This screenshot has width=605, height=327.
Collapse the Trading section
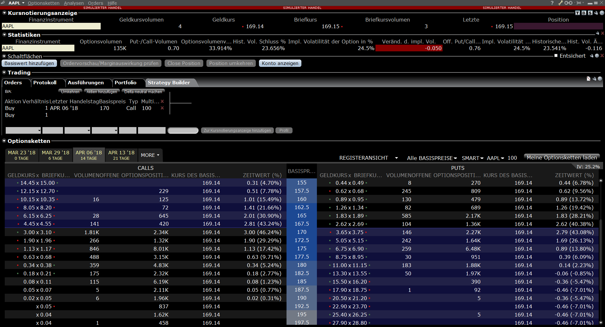pos(4,73)
